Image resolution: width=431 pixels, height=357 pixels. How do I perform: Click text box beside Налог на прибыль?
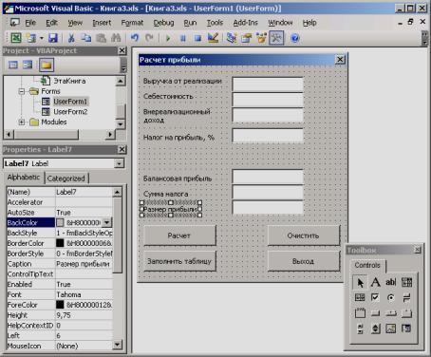coord(268,136)
